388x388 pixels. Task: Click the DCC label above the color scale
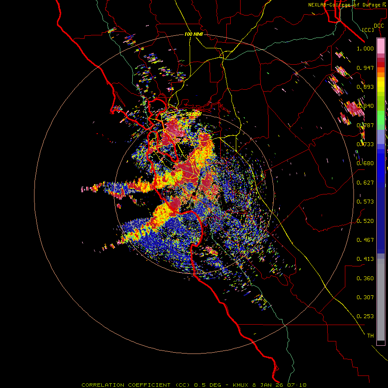[379, 26]
